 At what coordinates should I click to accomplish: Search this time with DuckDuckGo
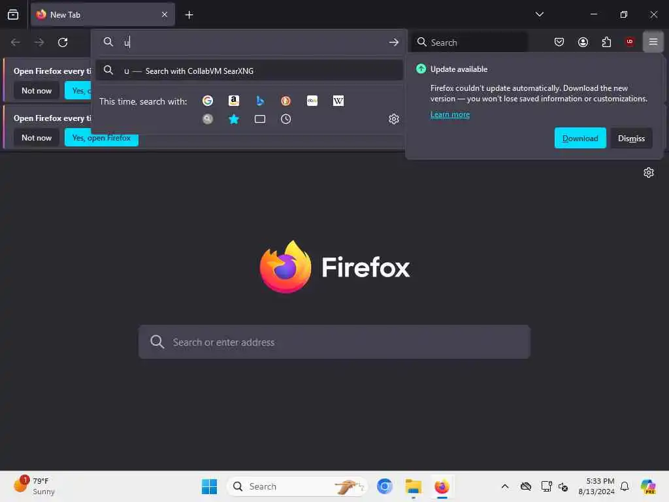[x=286, y=101]
